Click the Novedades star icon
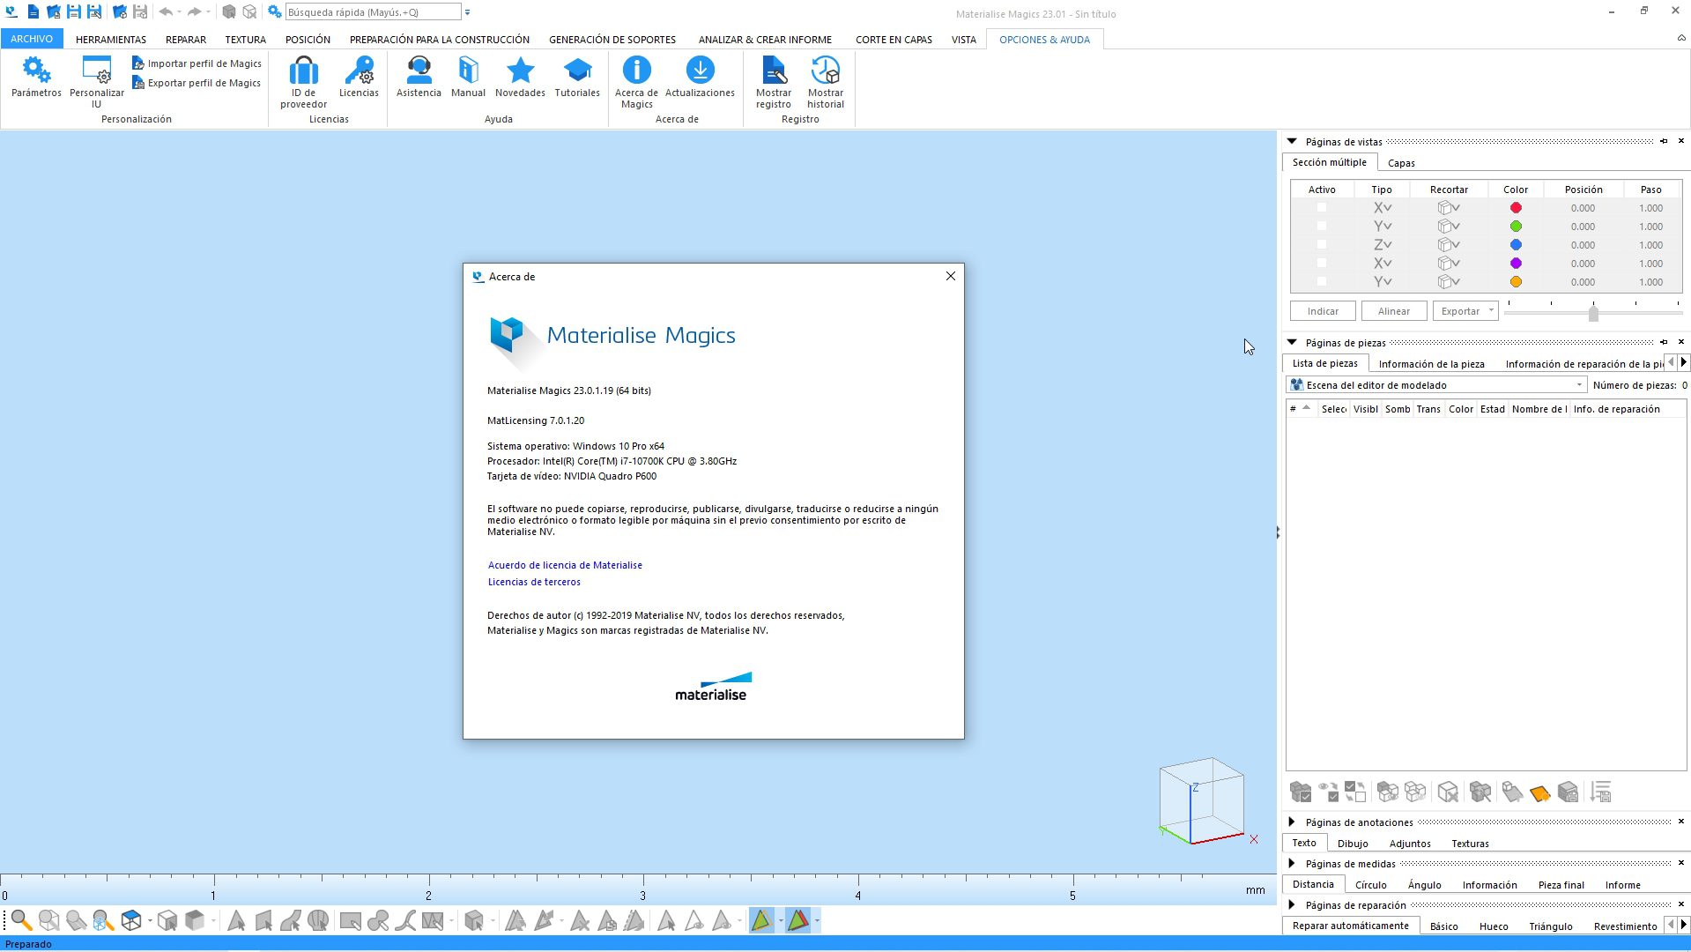The height and width of the screenshot is (952, 1691). coord(520,72)
